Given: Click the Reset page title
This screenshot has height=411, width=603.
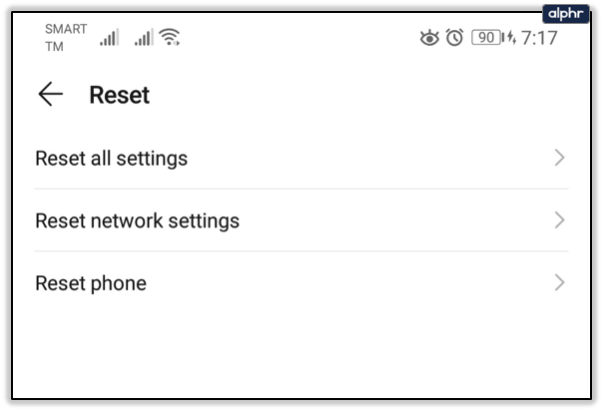Looking at the screenshot, I should [x=119, y=95].
